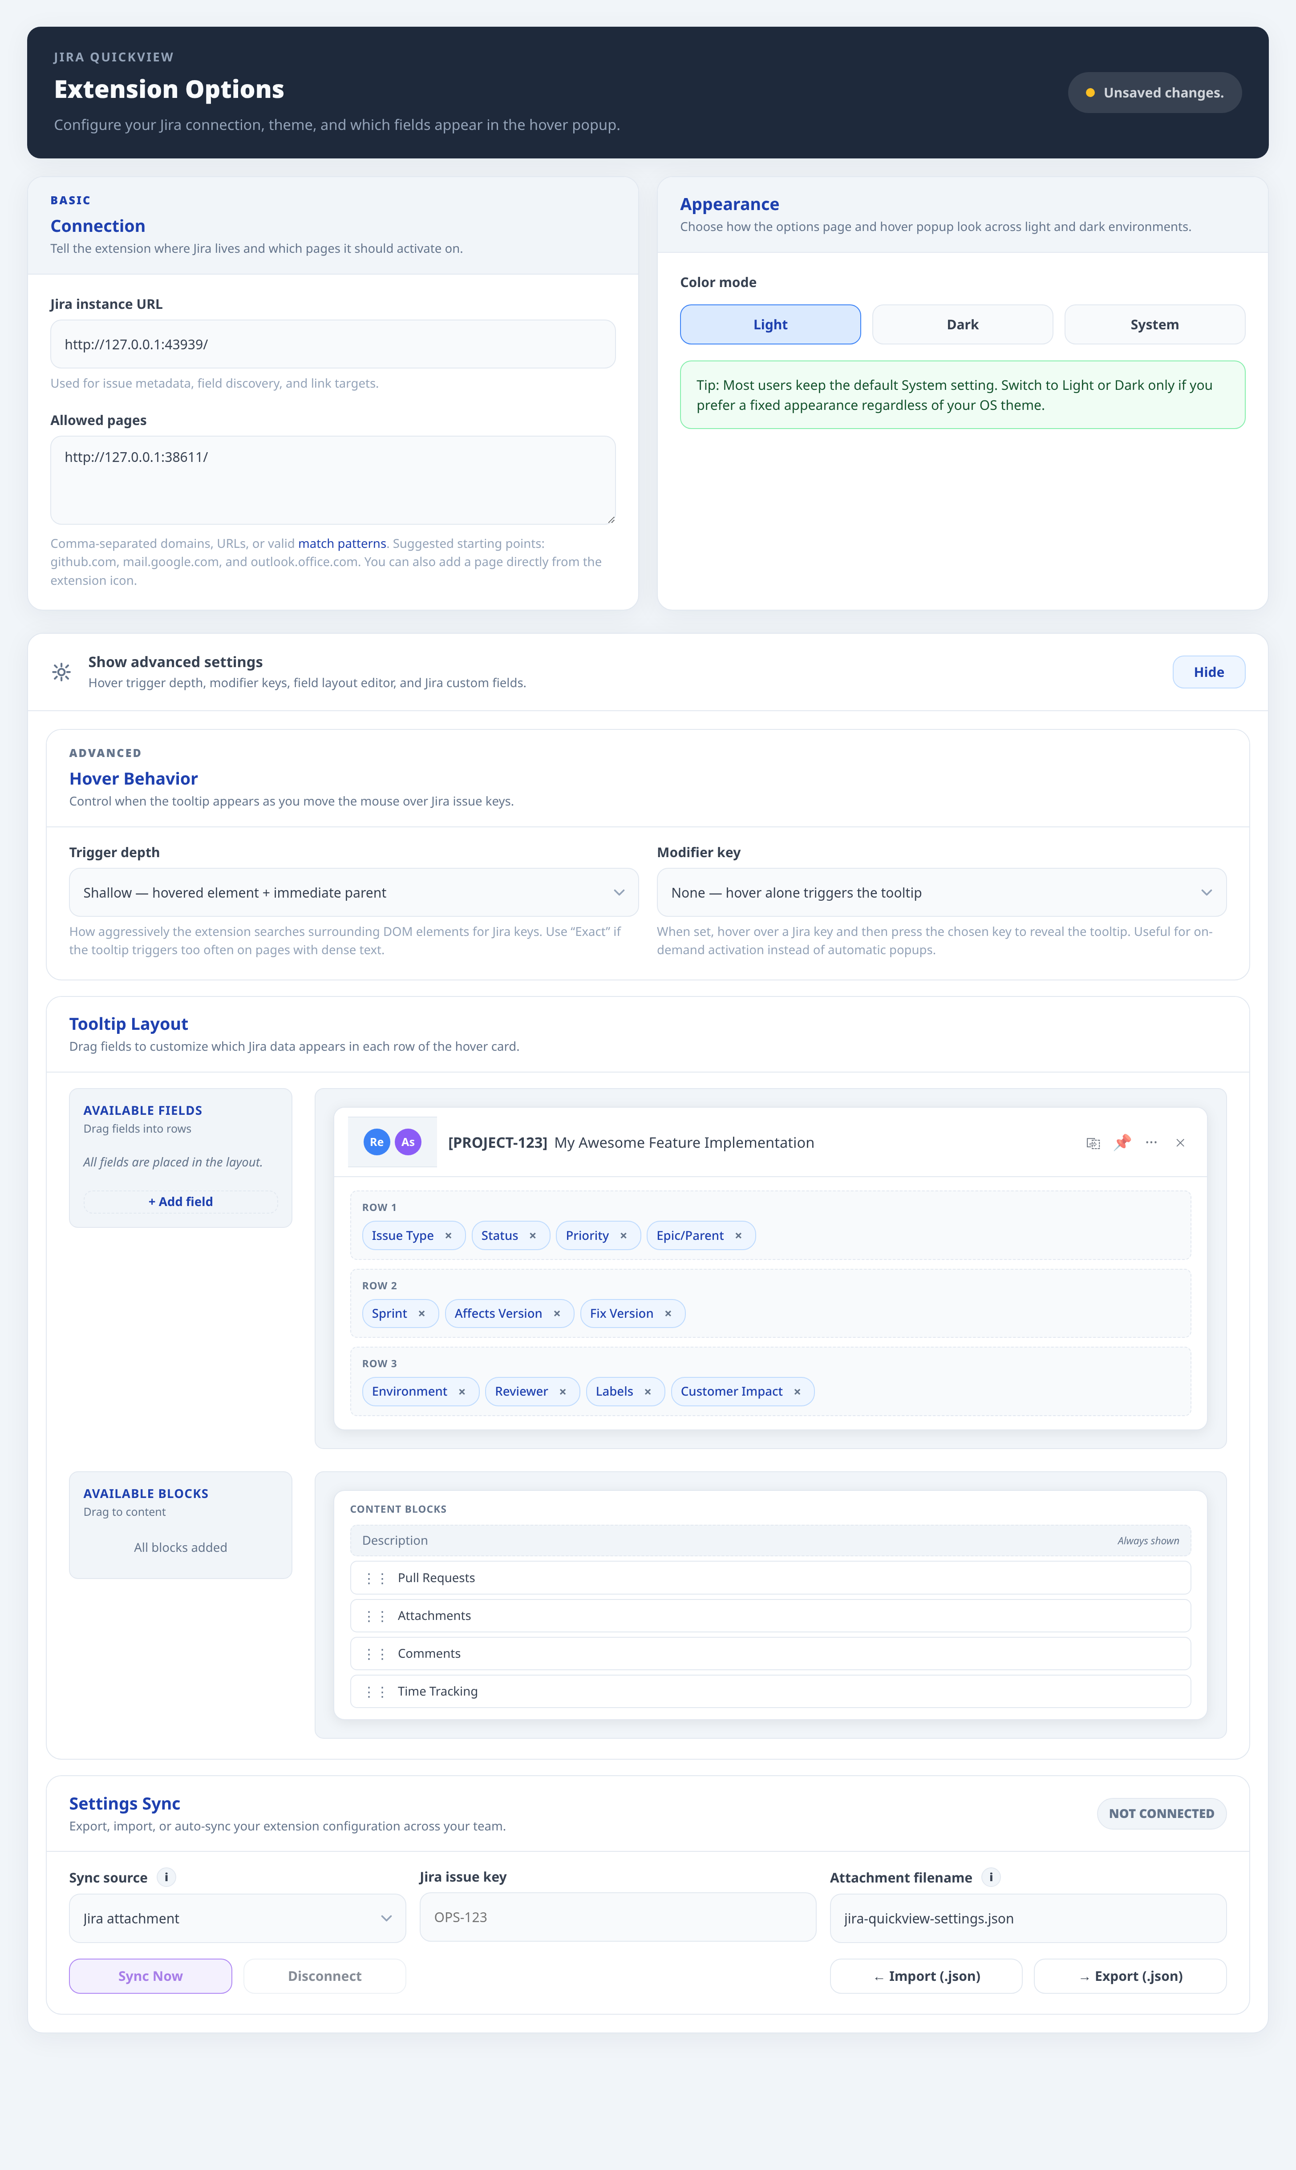Screen dimensions: 1296x2170
Task: Click the Jira issue key OPS-123 field
Action: pos(617,1918)
